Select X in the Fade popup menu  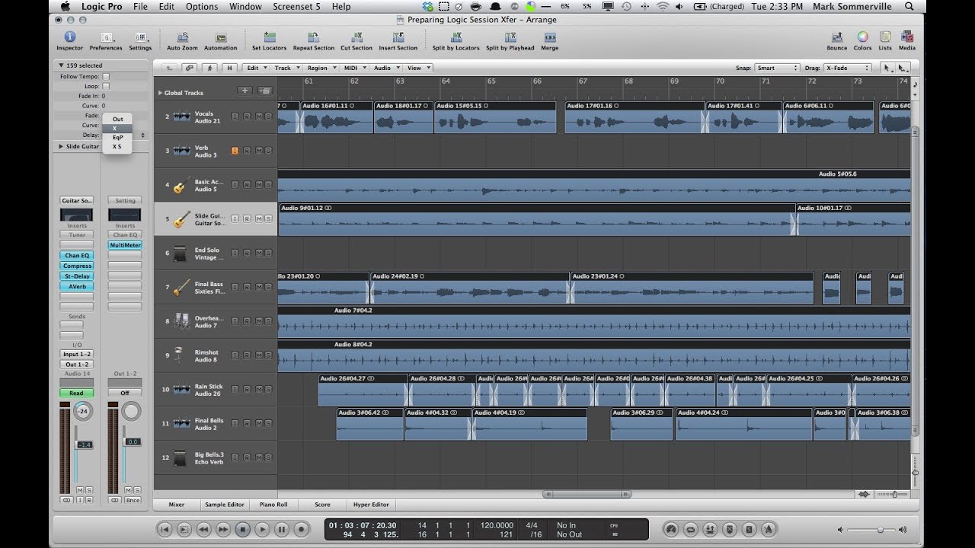pos(117,129)
